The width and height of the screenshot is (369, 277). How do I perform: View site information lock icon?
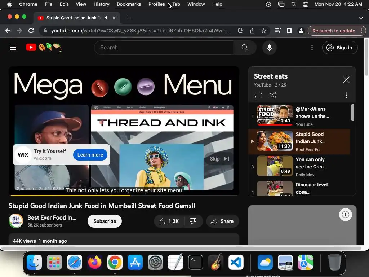[x=45, y=31]
